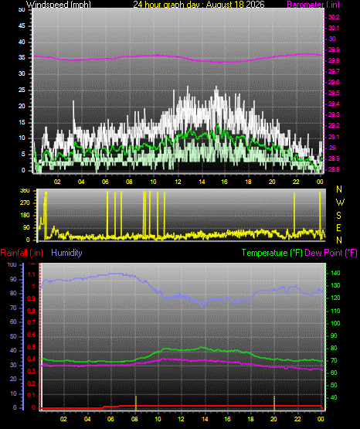Select the blue "Humidity" legend label
The image size is (360, 429).
click(x=66, y=253)
